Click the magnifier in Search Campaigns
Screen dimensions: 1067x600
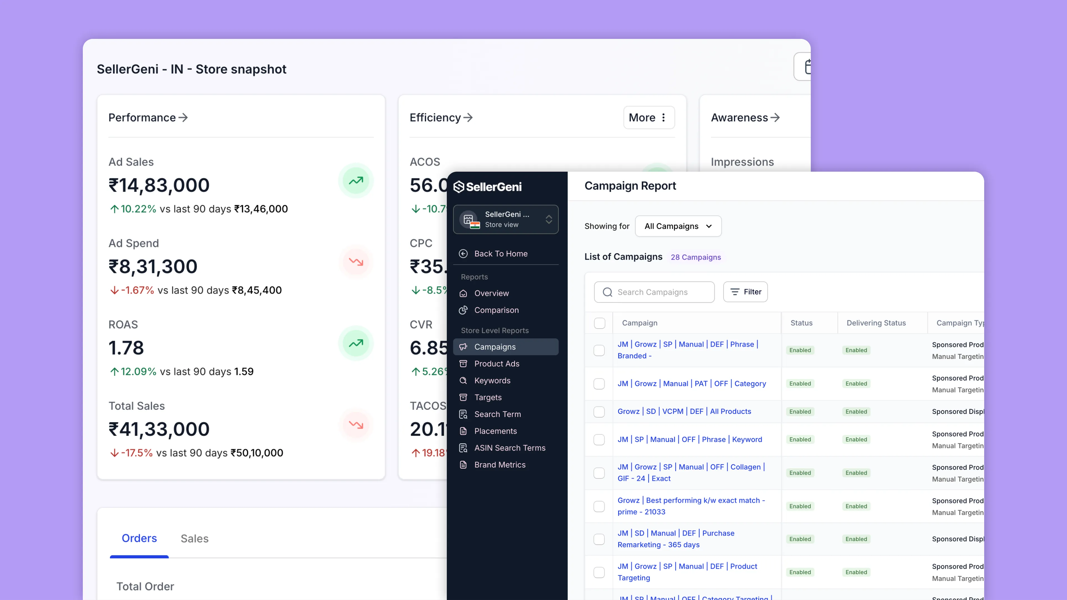point(608,292)
